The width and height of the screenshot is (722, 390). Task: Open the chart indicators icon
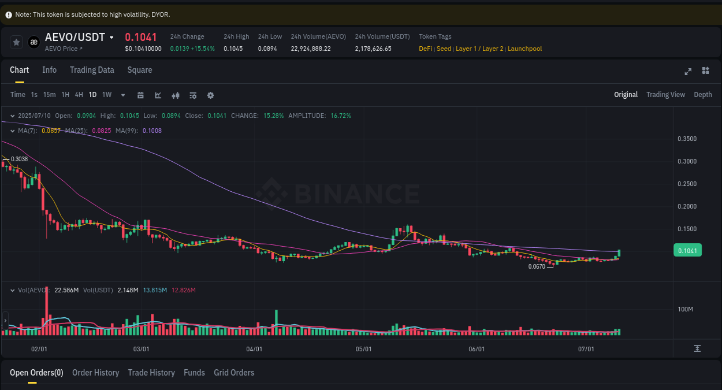pos(158,95)
